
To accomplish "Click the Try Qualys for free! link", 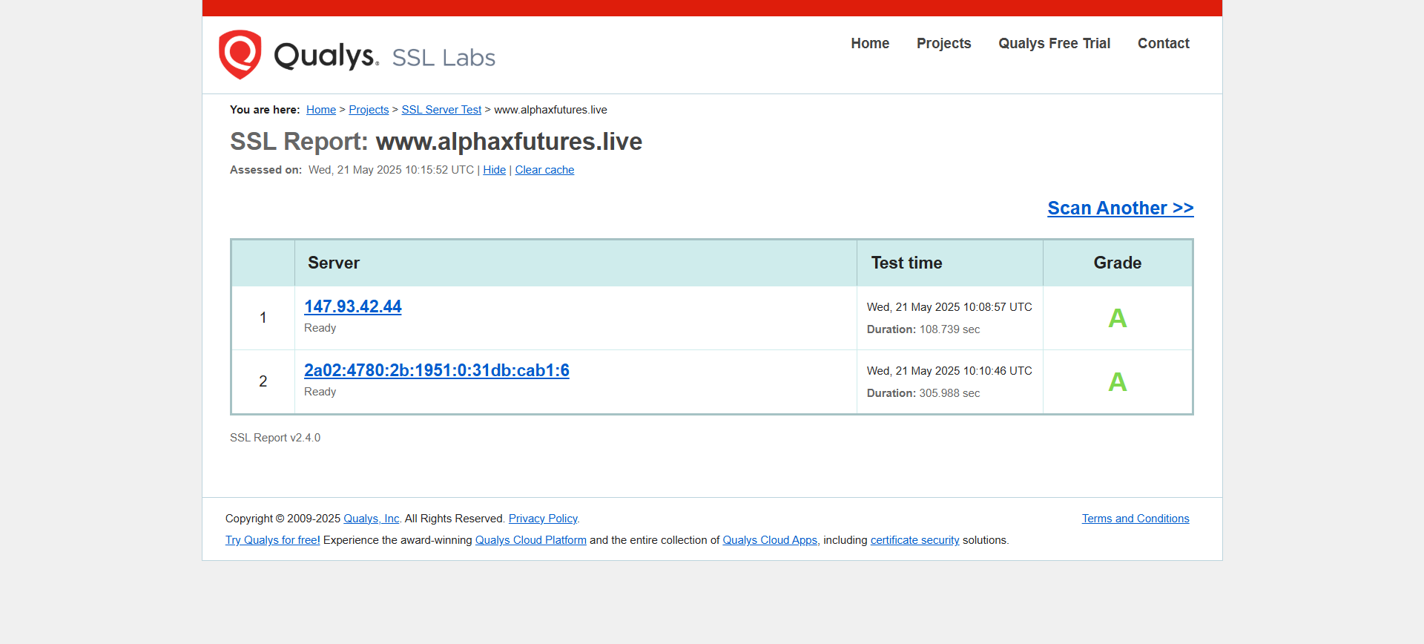I will pos(273,540).
